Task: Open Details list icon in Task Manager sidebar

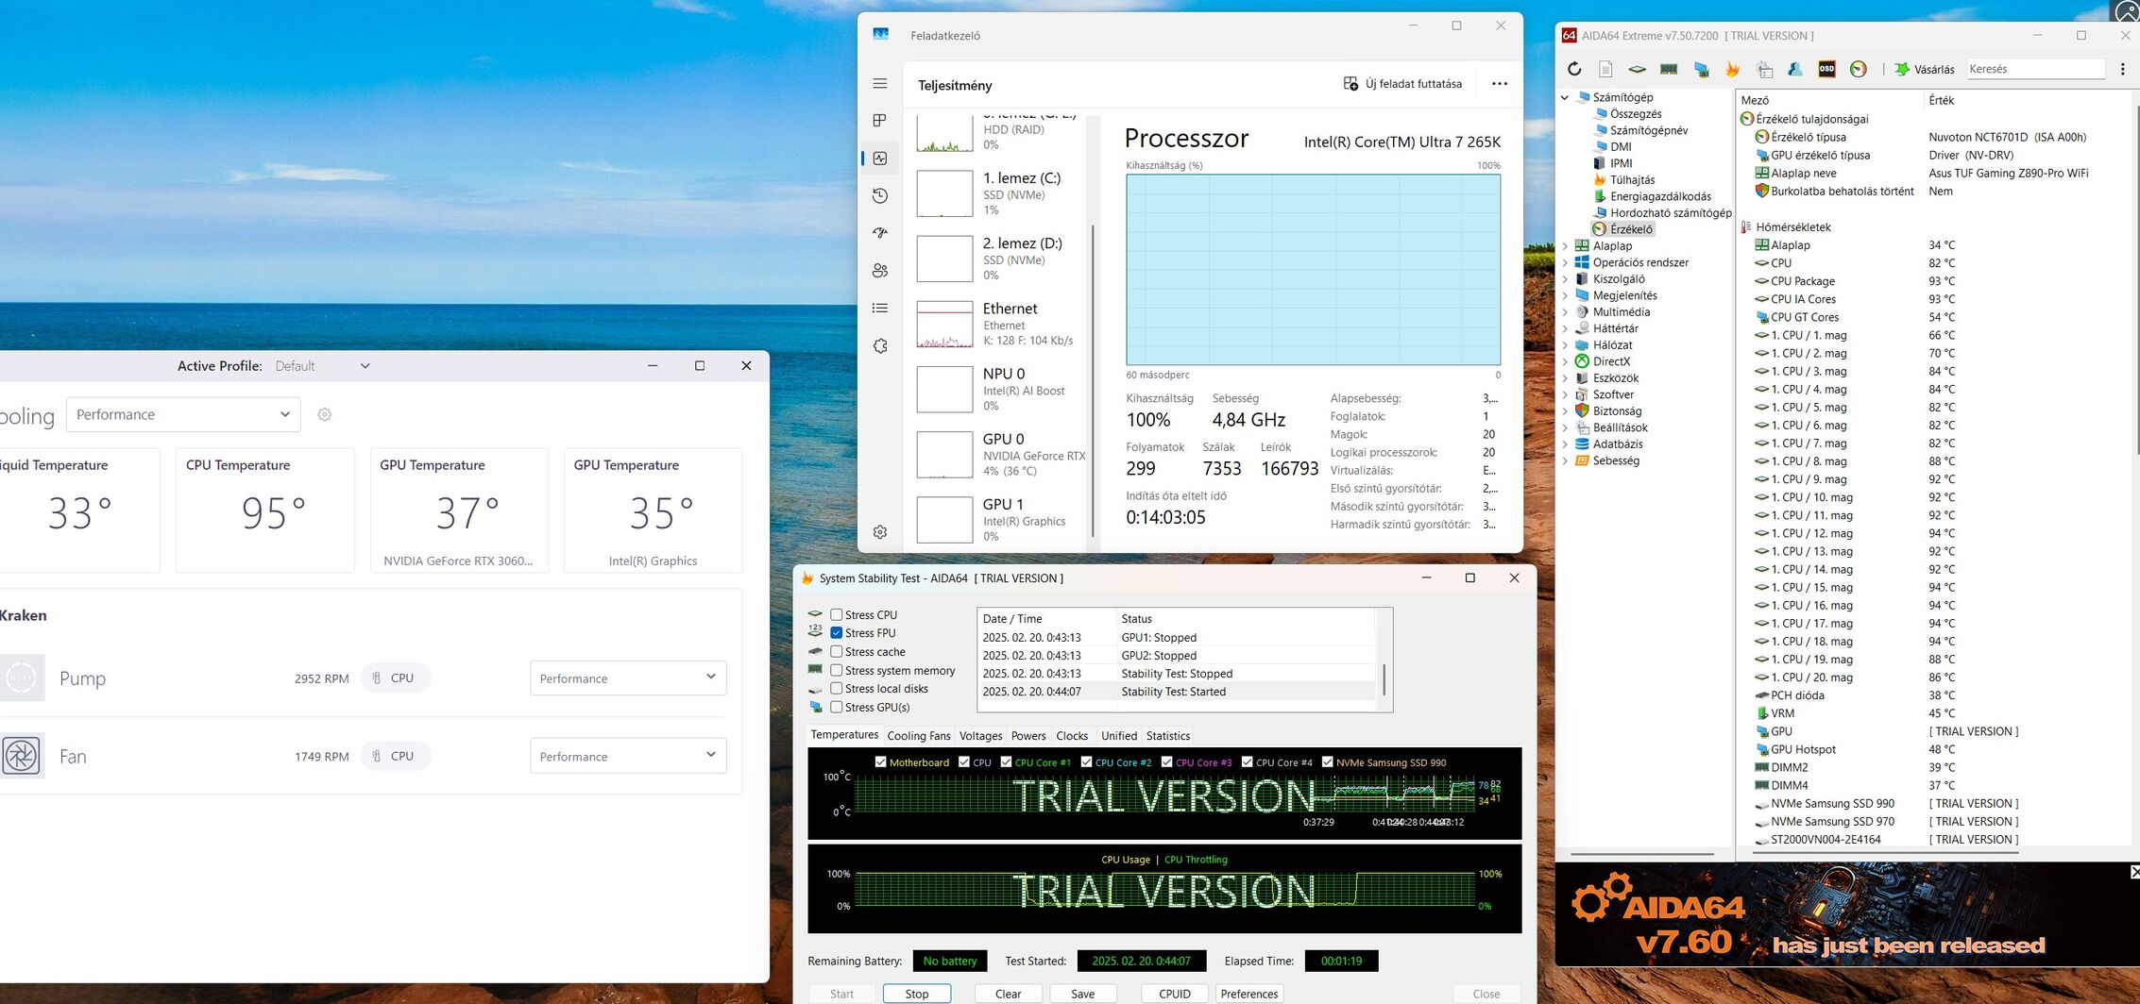Action: [880, 308]
